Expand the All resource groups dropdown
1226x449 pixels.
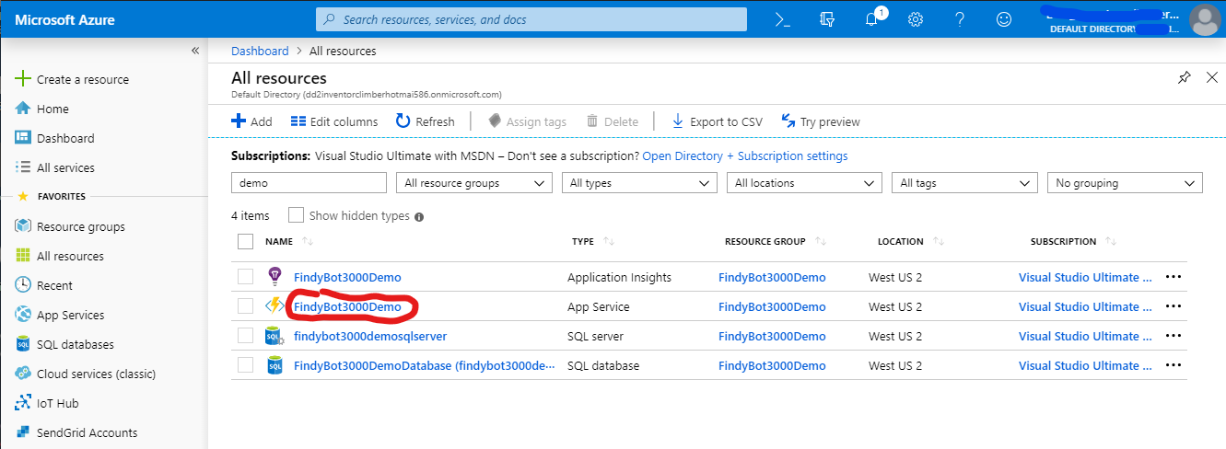point(474,183)
